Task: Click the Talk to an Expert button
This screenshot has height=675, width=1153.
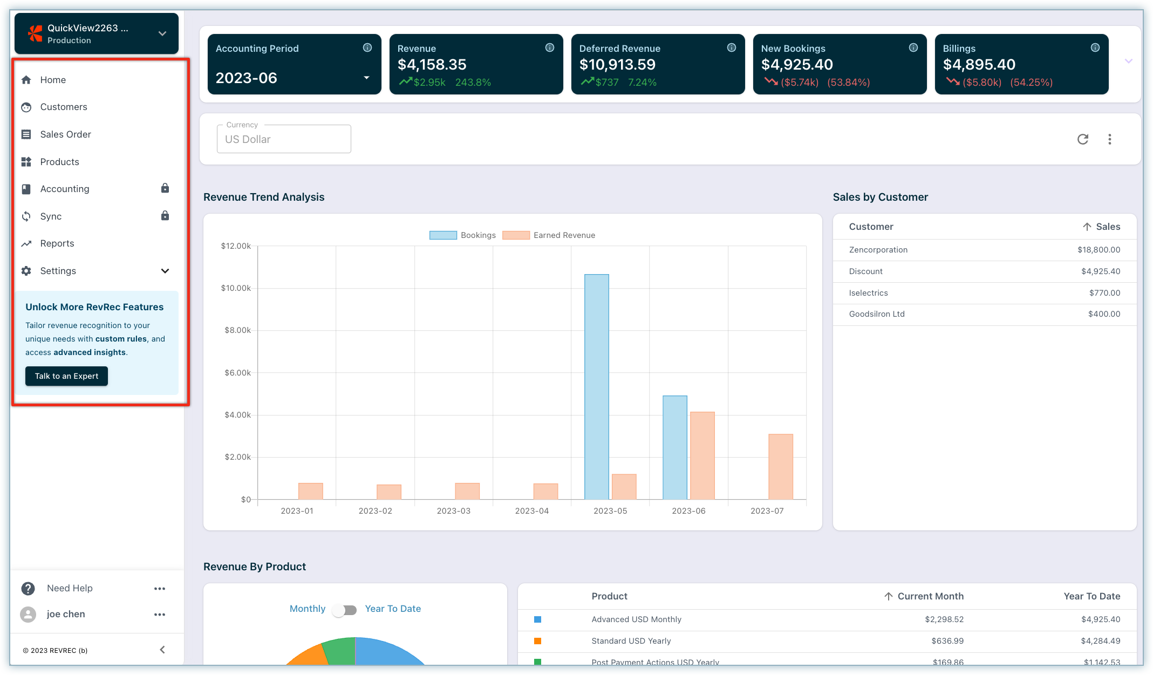Action: click(x=66, y=376)
